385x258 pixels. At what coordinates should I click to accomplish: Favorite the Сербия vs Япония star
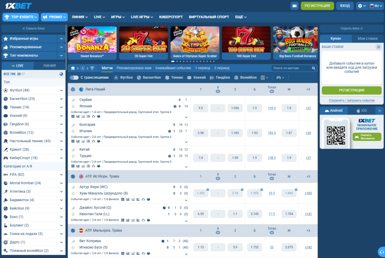coord(73,106)
